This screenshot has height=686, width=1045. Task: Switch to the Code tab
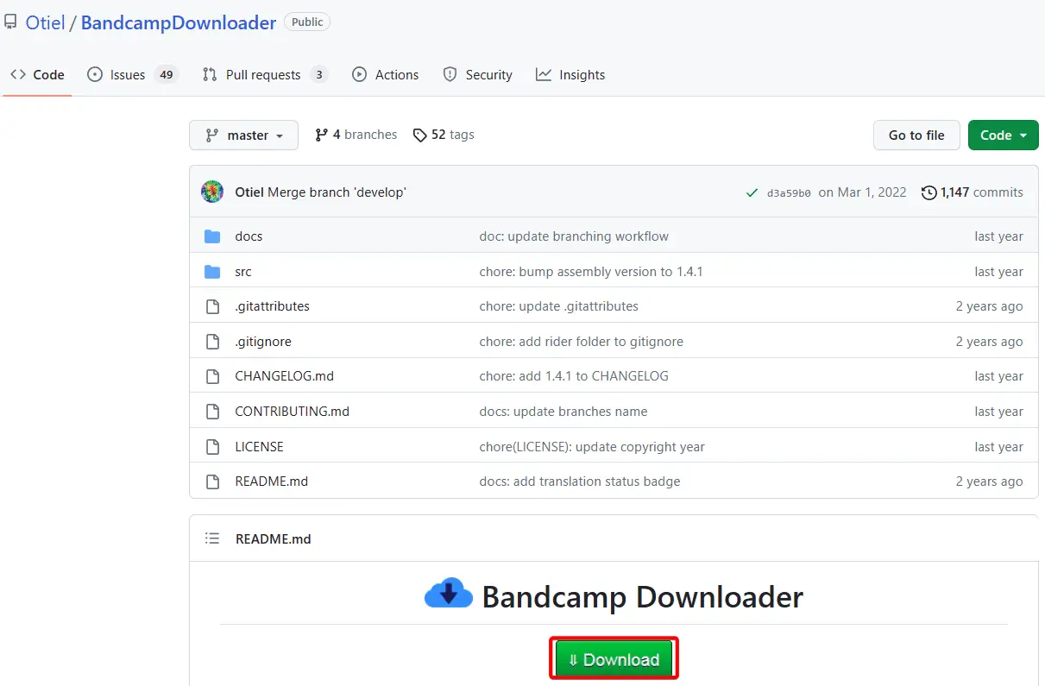coord(37,75)
